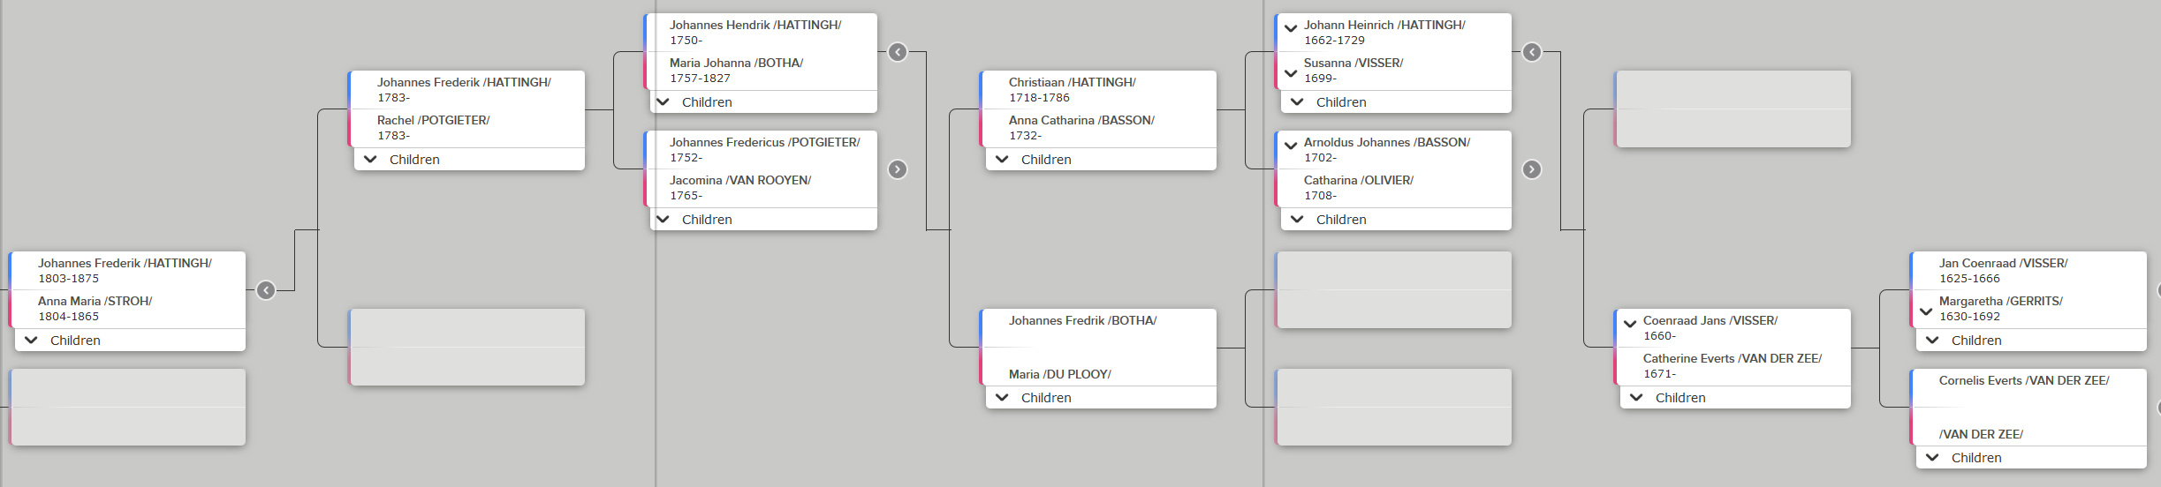
Task: Toggle chevron beside Arnoldus Johannes Basson name
Action: [x=1291, y=146]
